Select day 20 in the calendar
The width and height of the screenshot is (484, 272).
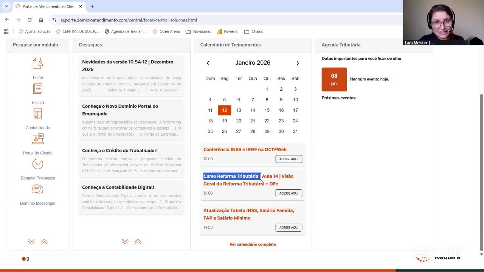pyautogui.click(x=239, y=121)
